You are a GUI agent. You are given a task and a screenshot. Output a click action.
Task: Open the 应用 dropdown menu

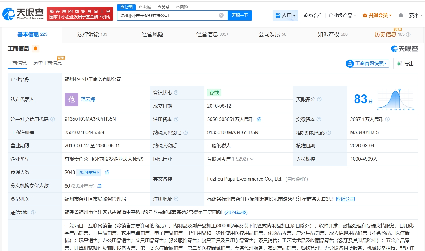pyautogui.click(x=285, y=15)
